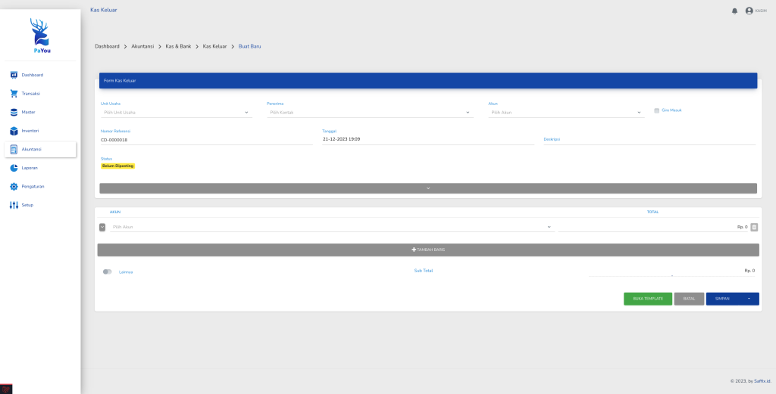
Task: Open the Dashboard menu item
Action: pyautogui.click(x=40, y=75)
